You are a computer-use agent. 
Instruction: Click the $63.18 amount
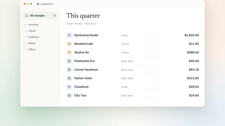[x=194, y=70]
